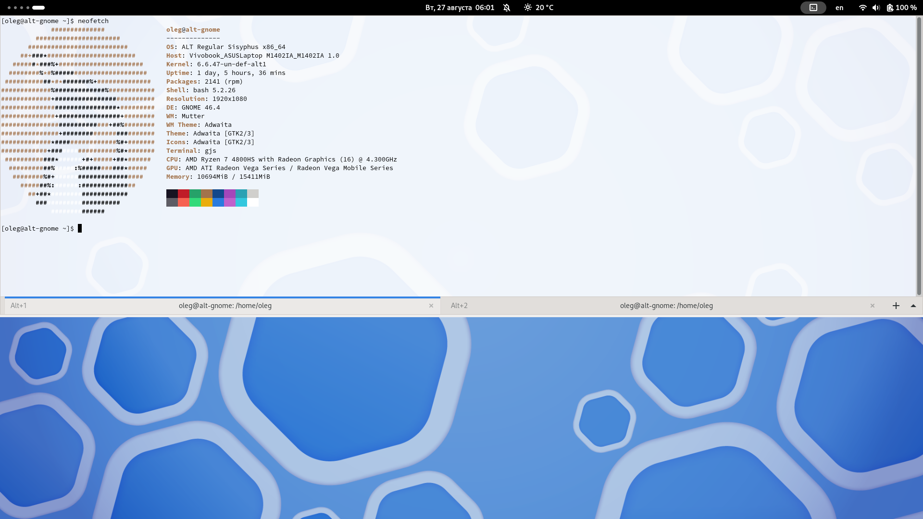Click the typed 'neofetch' command text
This screenshot has height=519, width=923.
(93, 21)
